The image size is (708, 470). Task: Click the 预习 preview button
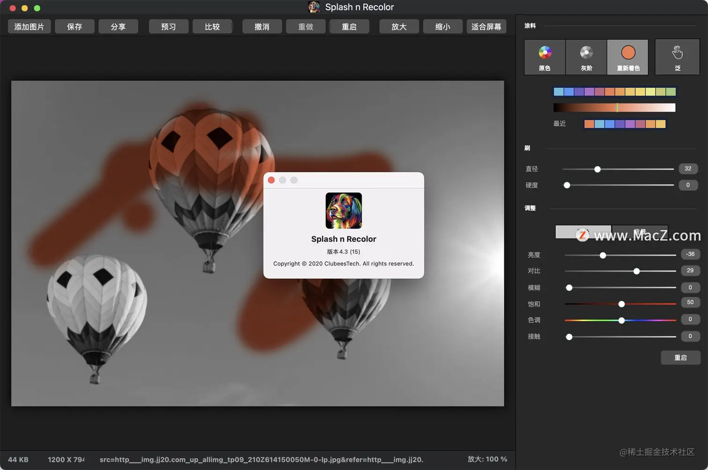coord(169,27)
